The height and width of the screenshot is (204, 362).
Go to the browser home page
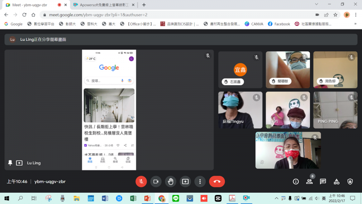coord(33,15)
